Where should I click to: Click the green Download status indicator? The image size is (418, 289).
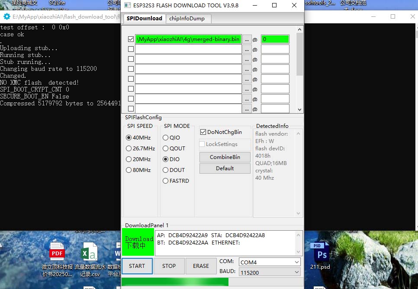138,242
